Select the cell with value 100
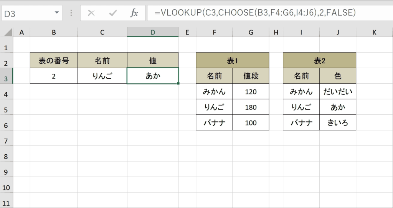Screen dimensions: 393x208 coord(251,122)
